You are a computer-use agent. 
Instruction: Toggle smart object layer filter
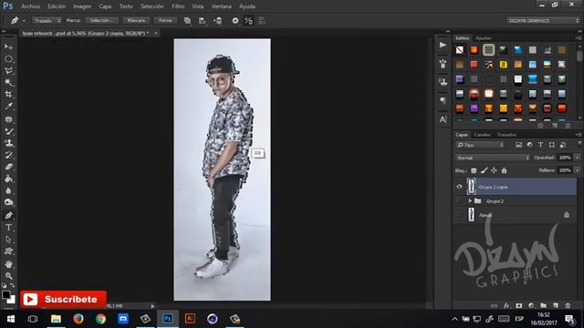point(563,145)
